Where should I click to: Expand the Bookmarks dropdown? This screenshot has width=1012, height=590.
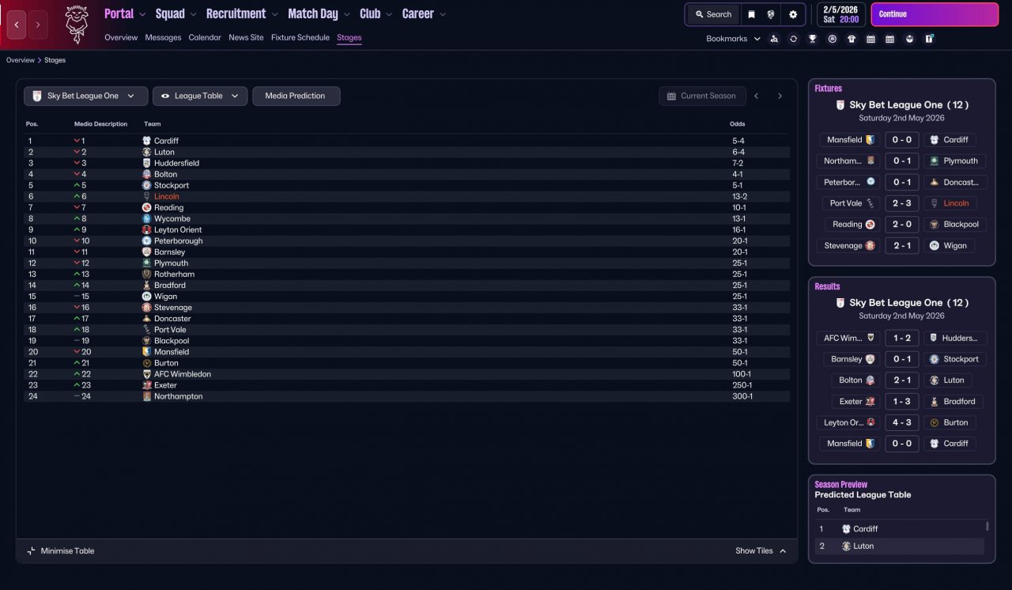pyautogui.click(x=757, y=39)
